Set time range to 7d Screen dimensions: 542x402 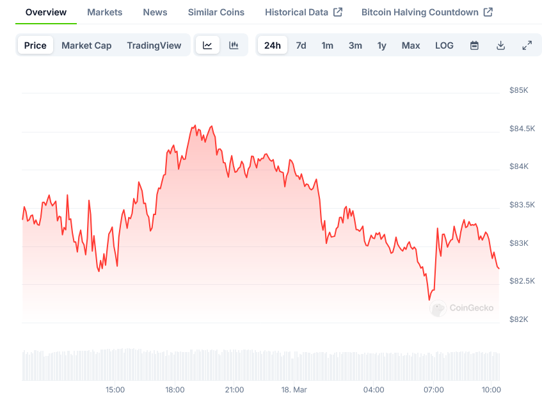pyautogui.click(x=301, y=45)
